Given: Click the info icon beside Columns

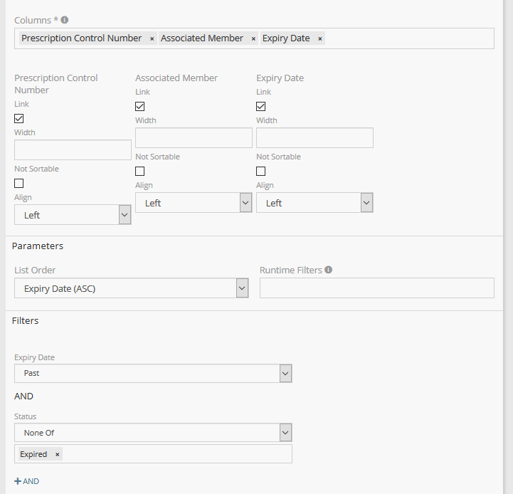Looking at the screenshot, I should point(65,20).
